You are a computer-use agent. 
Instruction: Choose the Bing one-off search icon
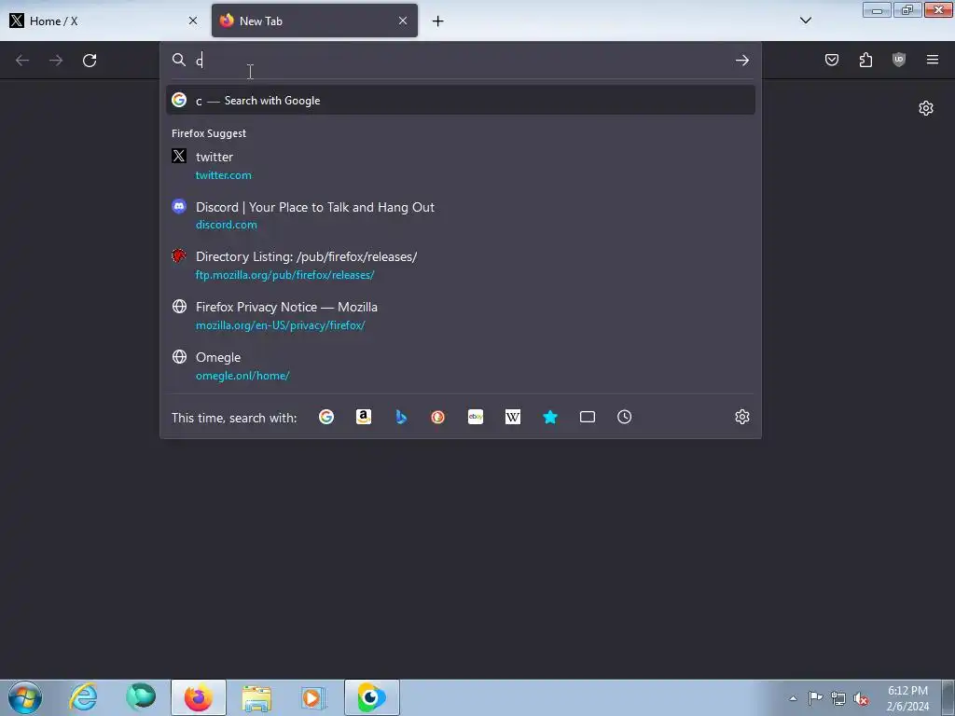(x=401, y=417)
